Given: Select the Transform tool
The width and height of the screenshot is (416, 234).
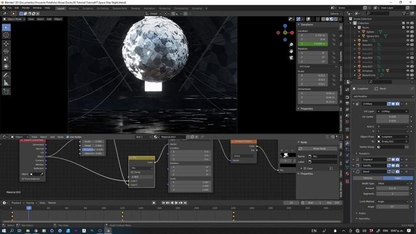Looking at the screenshot, I should pos(6,66).
